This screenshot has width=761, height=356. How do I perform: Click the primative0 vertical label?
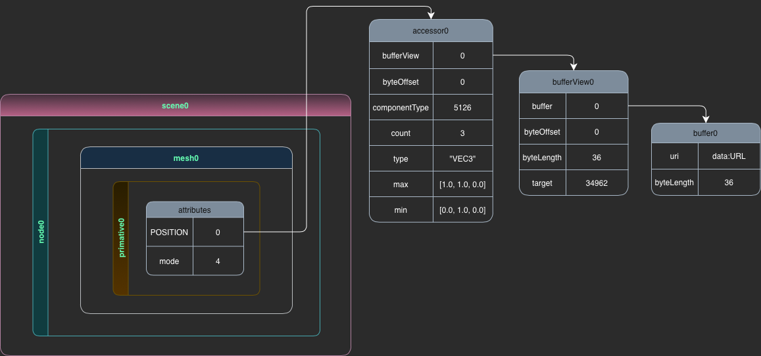121,238
